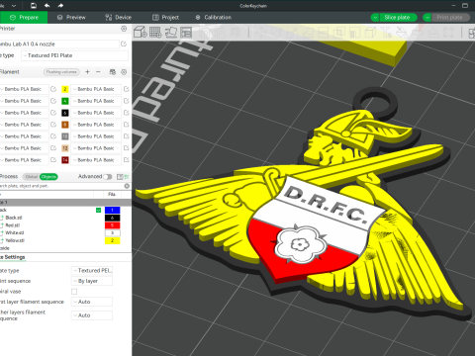Open Textured PEI Plate type dropdown under Printer
Image resolution: width=475 pixels, height=356 pixels.
[x=74, y=55]
